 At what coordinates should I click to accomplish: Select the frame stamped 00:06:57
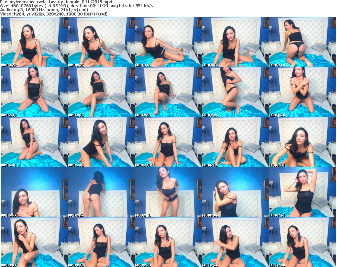[34, 192]
